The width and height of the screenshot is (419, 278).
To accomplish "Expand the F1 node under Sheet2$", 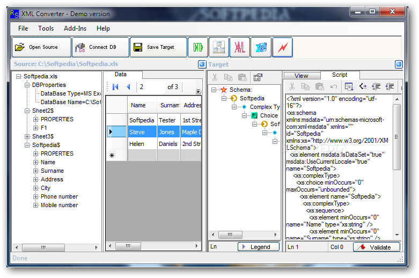I will 35,128.
